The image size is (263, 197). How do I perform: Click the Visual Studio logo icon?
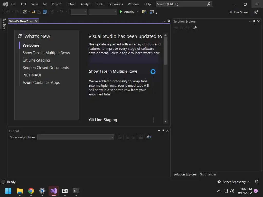click(6, 4)
